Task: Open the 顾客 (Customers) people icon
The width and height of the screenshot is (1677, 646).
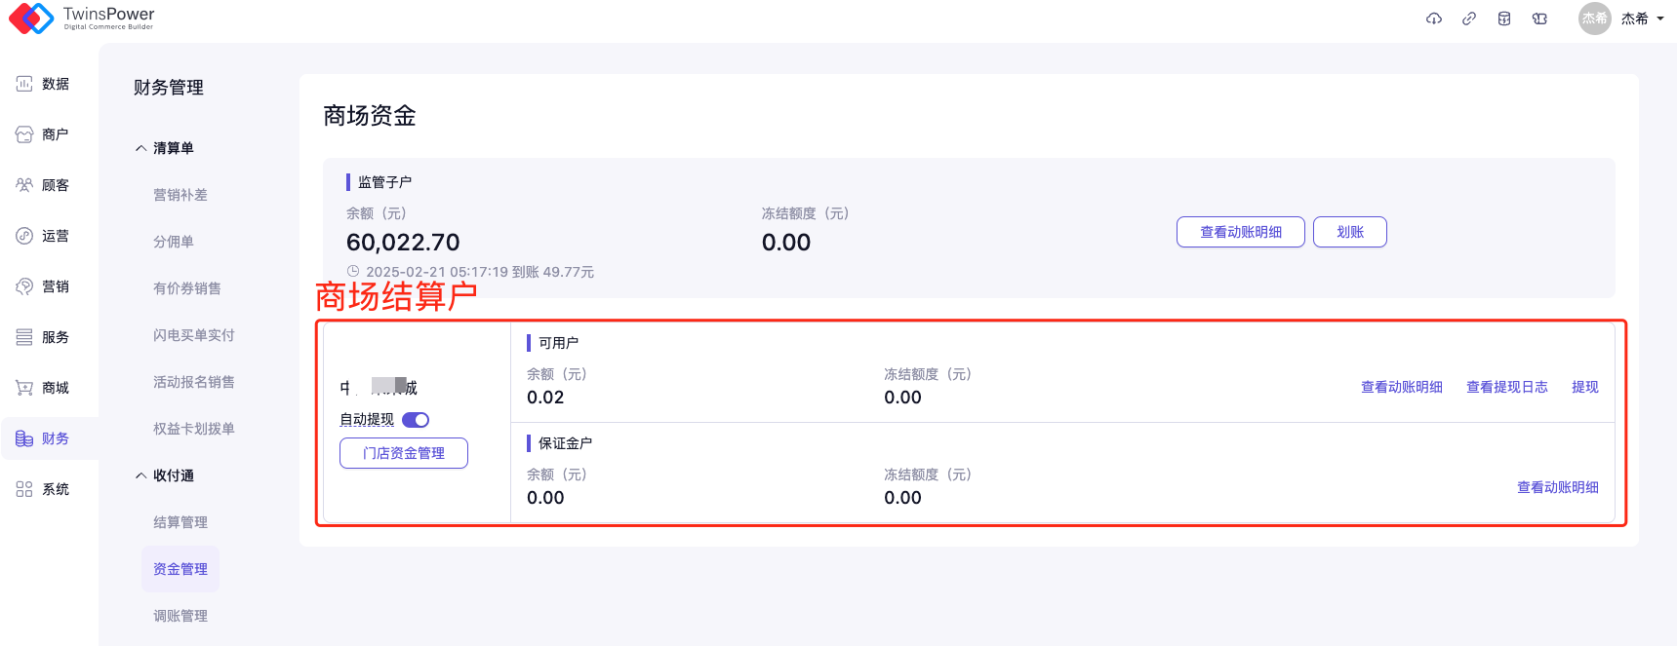Action: coord(24,185)
